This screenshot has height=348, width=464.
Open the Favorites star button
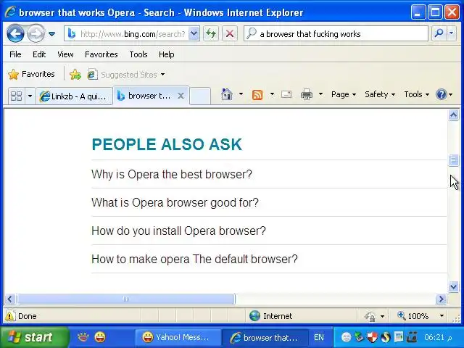point(31,74)
